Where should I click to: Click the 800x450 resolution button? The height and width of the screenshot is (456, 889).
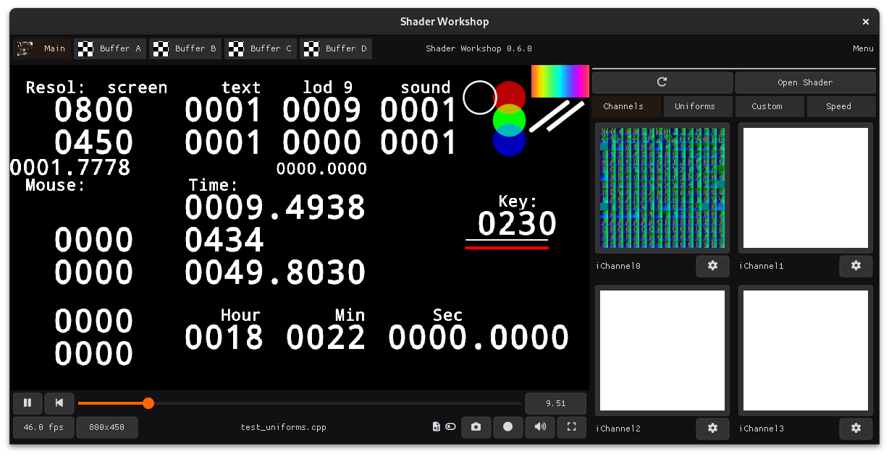tap(107, 427)
